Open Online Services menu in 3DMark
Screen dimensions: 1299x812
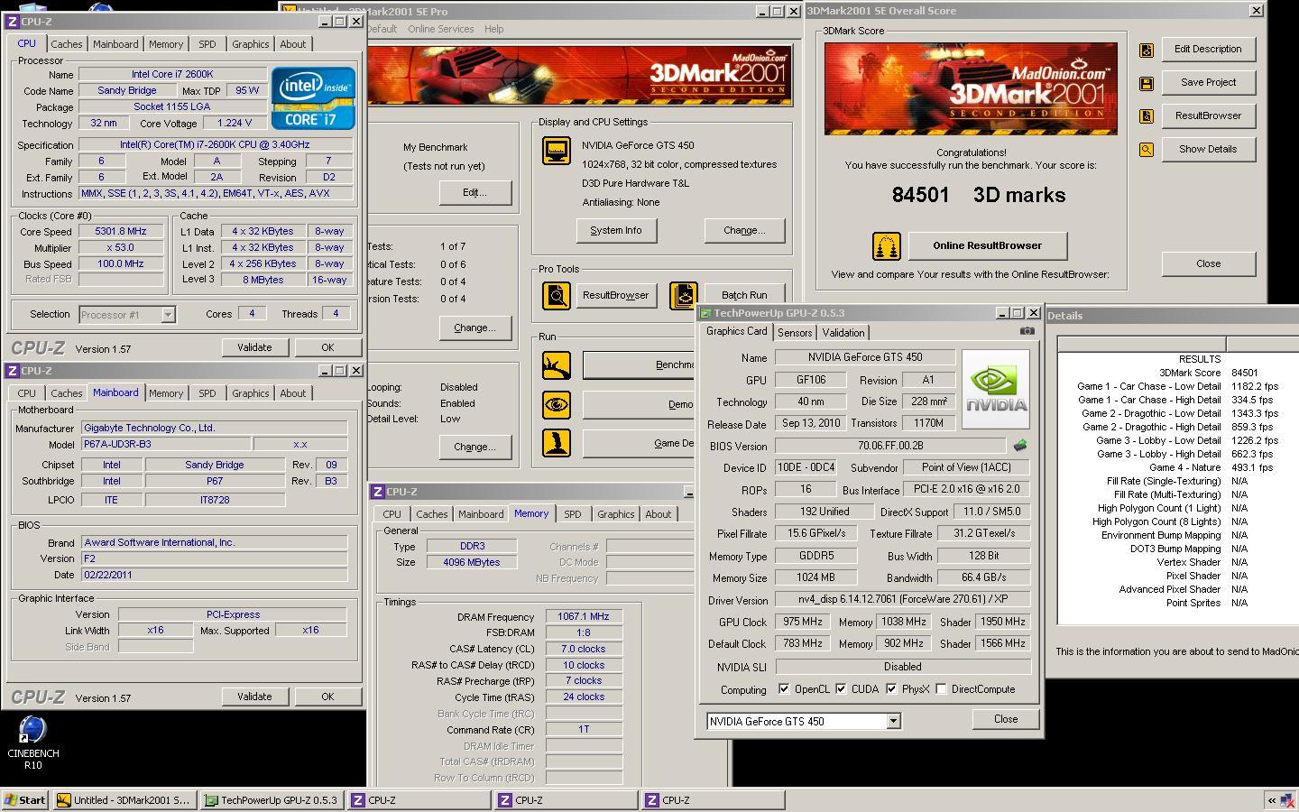tap(440, 29)
